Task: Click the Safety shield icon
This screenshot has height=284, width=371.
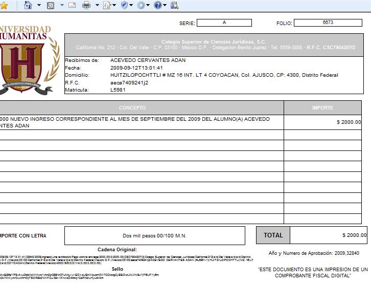Action: [x=124, y=5]
